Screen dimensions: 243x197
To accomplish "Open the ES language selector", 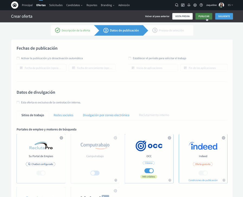I will (x=230, y=5).
